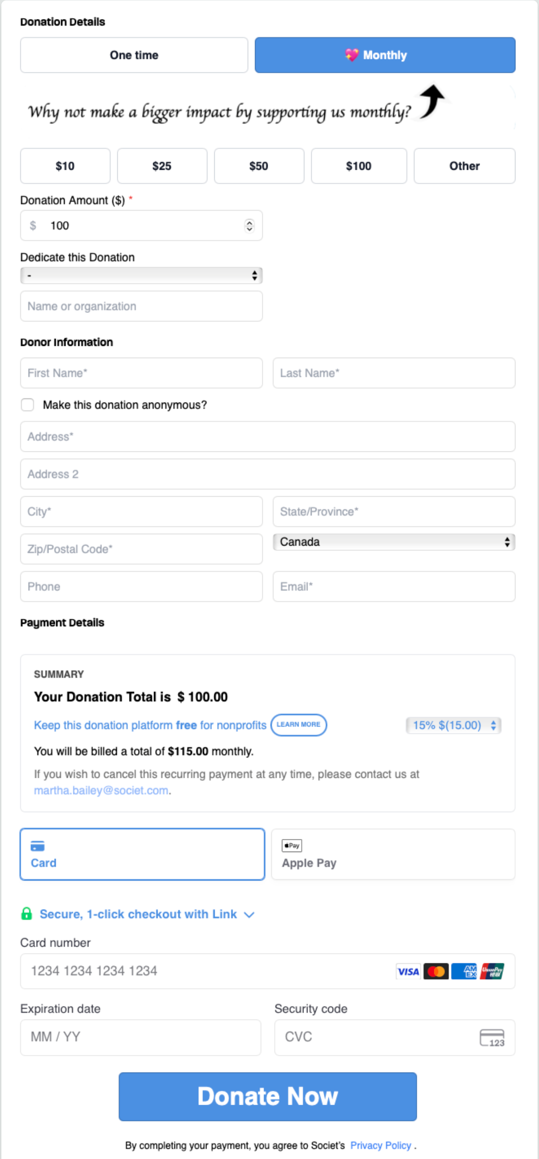539x1159 pixels.
Task: Select the One time donation option
Action: coord(134,55)
